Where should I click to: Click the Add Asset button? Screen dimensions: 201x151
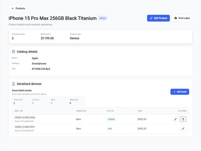coord(180,92)
